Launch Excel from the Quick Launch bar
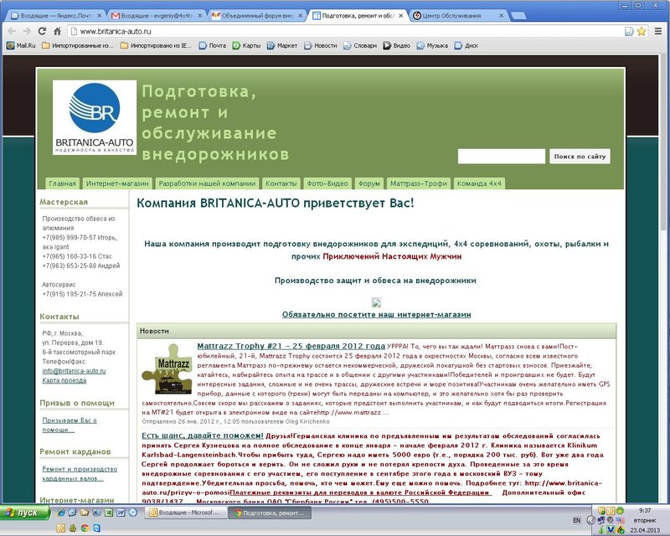670x536 pixels. 109,513
